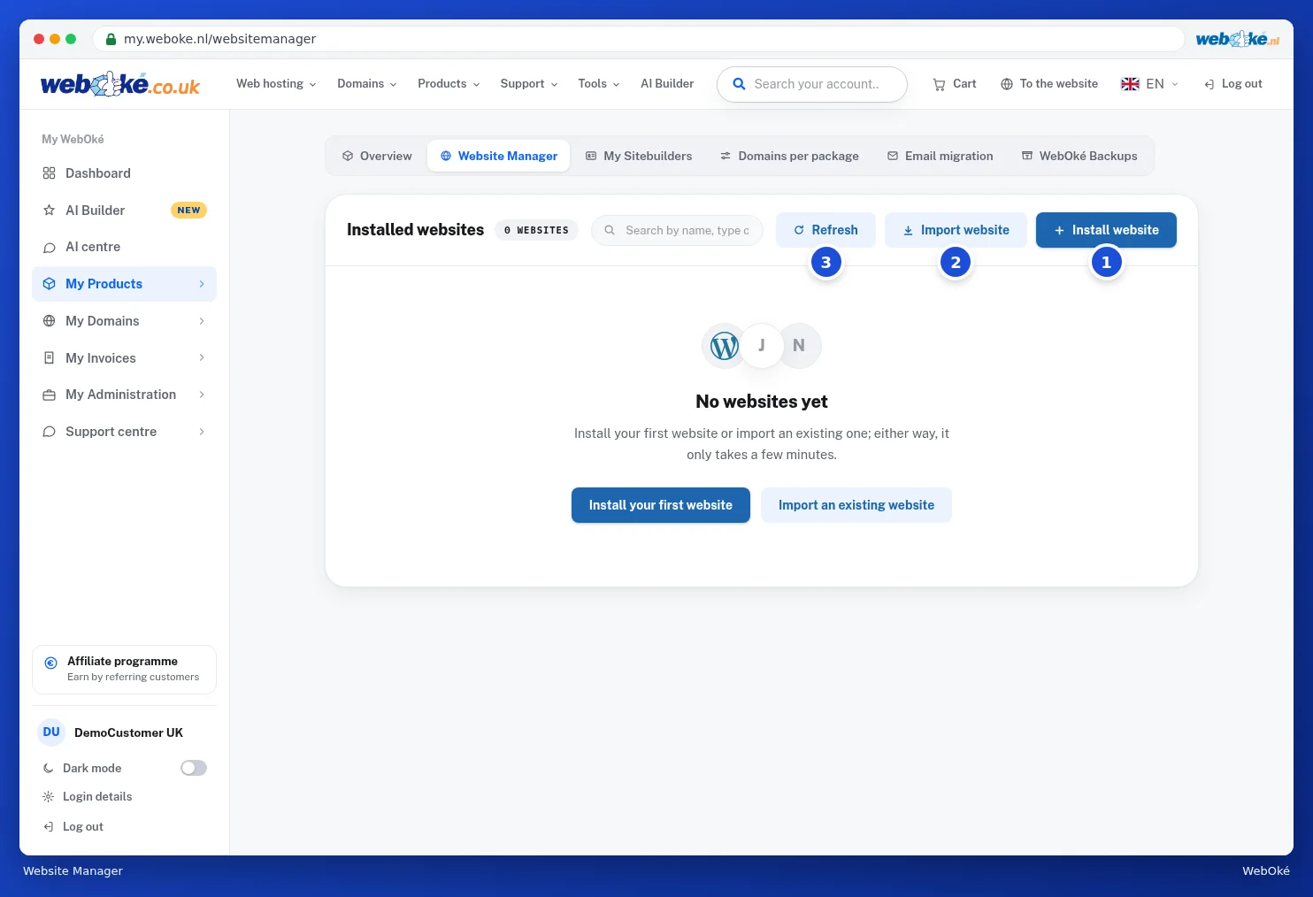Screen dimensions: 1313x897
Task: Open Login details in sidebar
Action: (x=97, y=797)
